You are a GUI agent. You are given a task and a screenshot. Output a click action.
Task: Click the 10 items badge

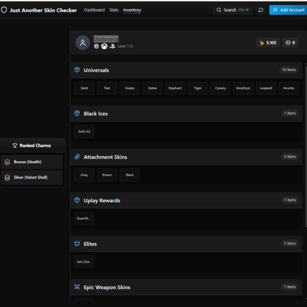coord(289,70)
